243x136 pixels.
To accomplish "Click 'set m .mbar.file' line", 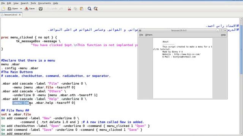I will 16,114.
